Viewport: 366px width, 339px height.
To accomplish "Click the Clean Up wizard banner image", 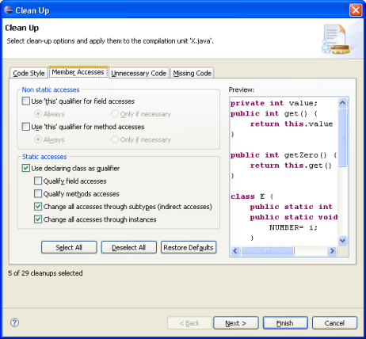I will click(336, 39).
